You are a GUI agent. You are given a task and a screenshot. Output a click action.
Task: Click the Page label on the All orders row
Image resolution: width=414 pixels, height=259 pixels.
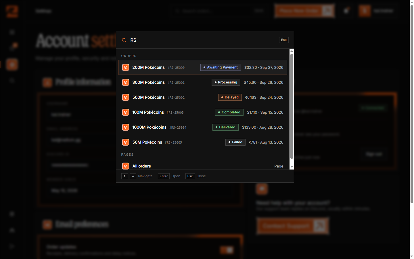pyautogui.click(x=279, y=166)
